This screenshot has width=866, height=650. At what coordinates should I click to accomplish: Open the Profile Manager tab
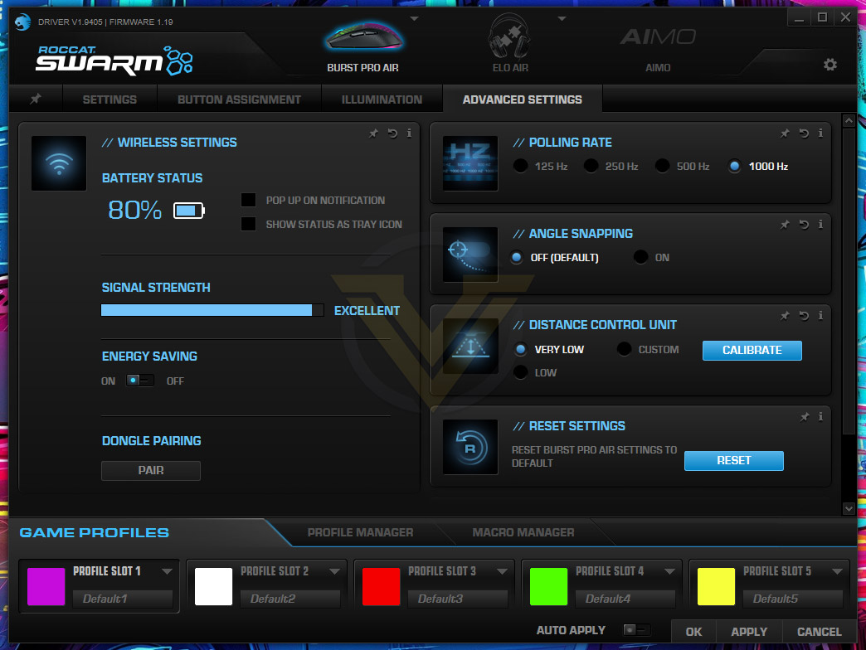point(360,532)
